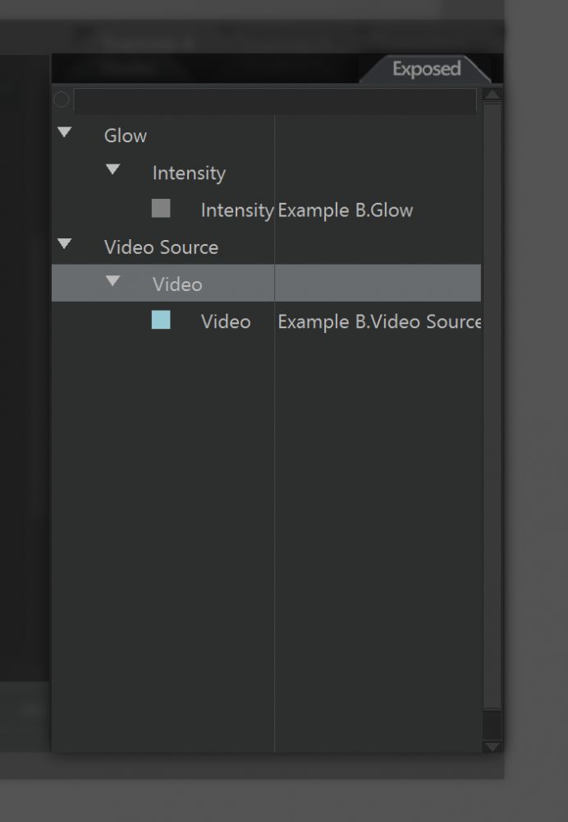
Task: Select the Video Source row label
Action: point(161,247)
